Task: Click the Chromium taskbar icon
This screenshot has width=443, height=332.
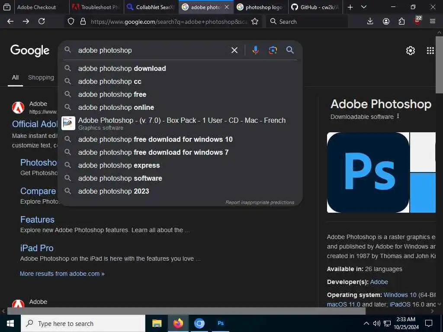Action: pos(199,323)
